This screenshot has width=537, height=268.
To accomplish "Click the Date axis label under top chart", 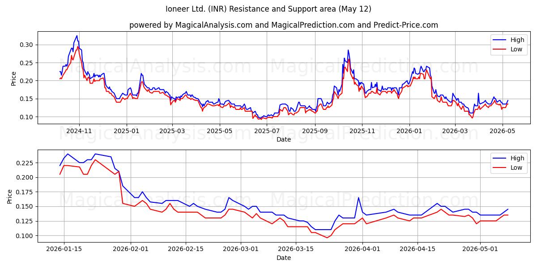I will tap(284, 139).
